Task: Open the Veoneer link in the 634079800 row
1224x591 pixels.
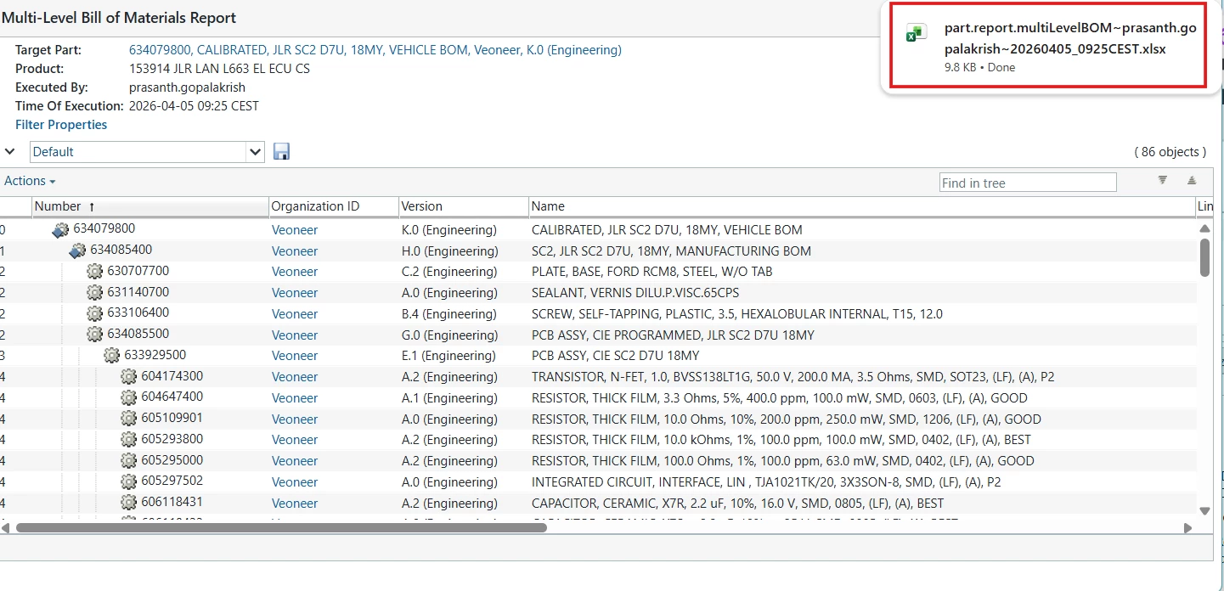Action: click(295, 230)
